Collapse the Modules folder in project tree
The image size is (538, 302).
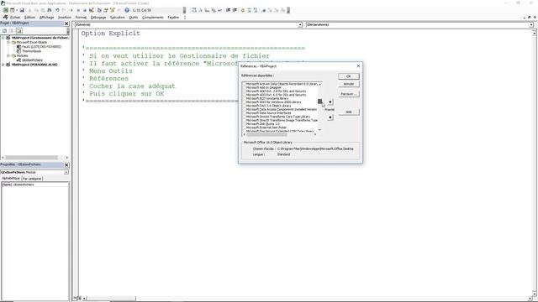coord(8,55)
